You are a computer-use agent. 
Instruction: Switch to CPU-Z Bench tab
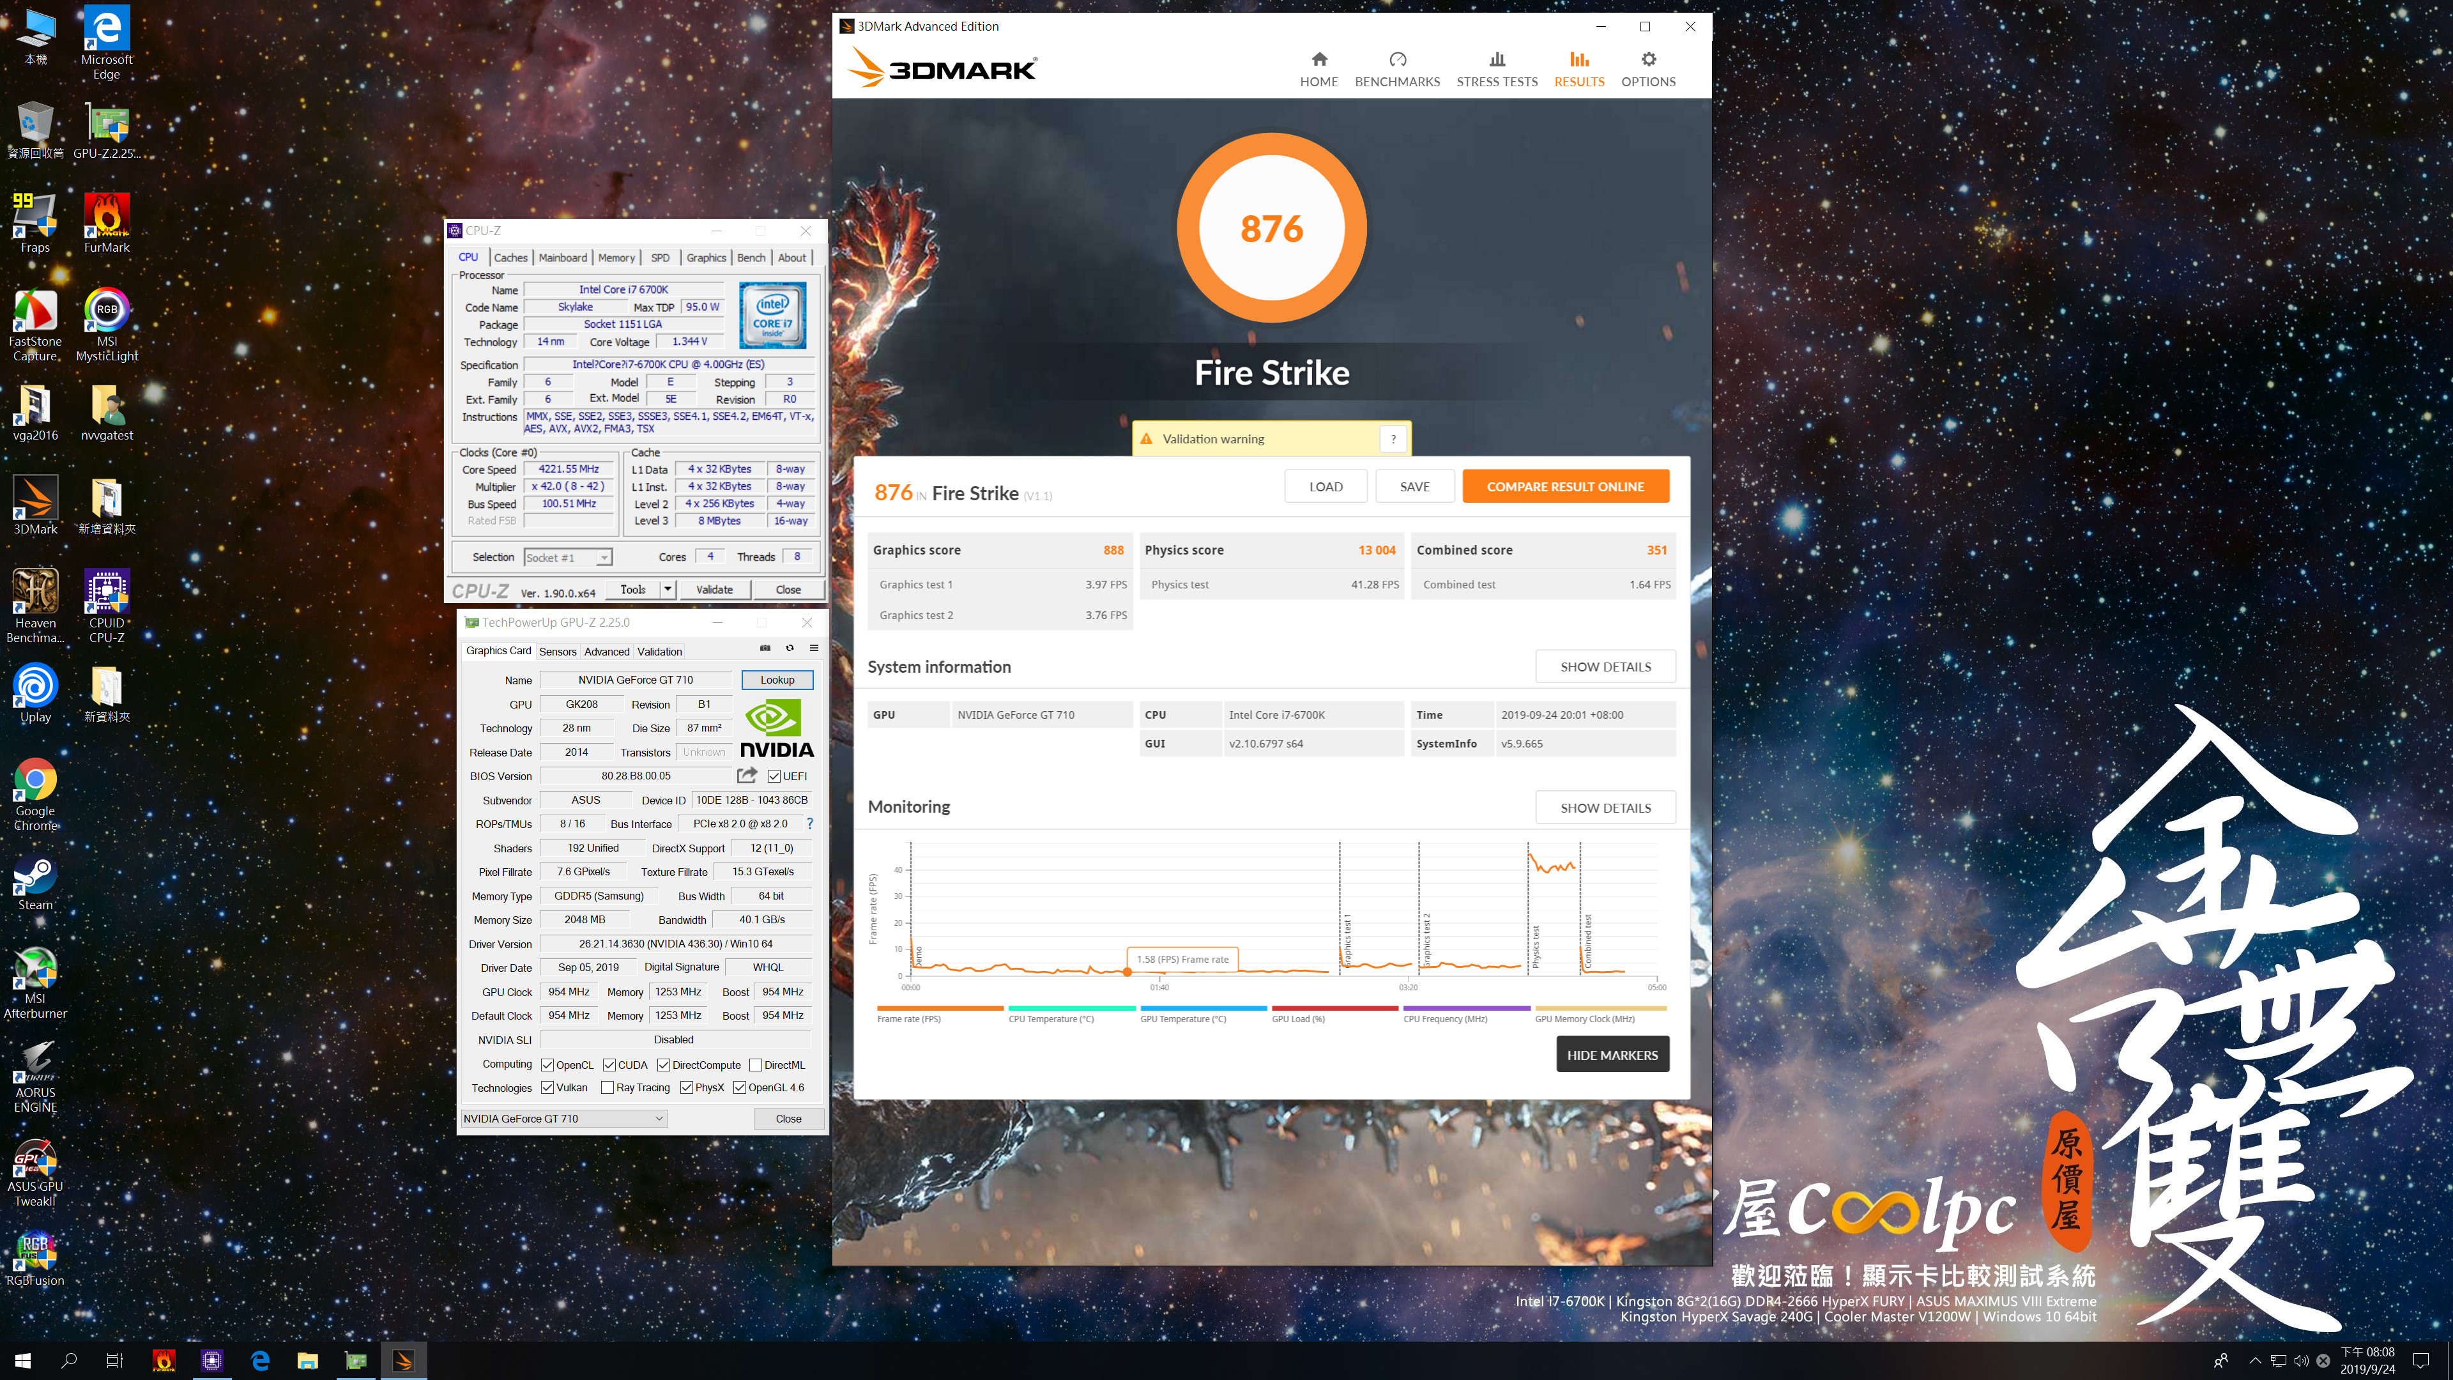(x=751, y=257)
